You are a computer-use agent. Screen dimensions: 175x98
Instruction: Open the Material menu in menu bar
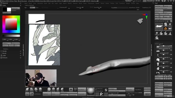[75, 3]
